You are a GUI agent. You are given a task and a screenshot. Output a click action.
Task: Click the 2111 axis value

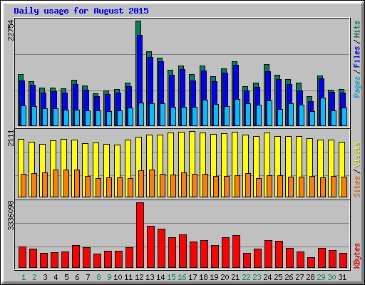11,138
